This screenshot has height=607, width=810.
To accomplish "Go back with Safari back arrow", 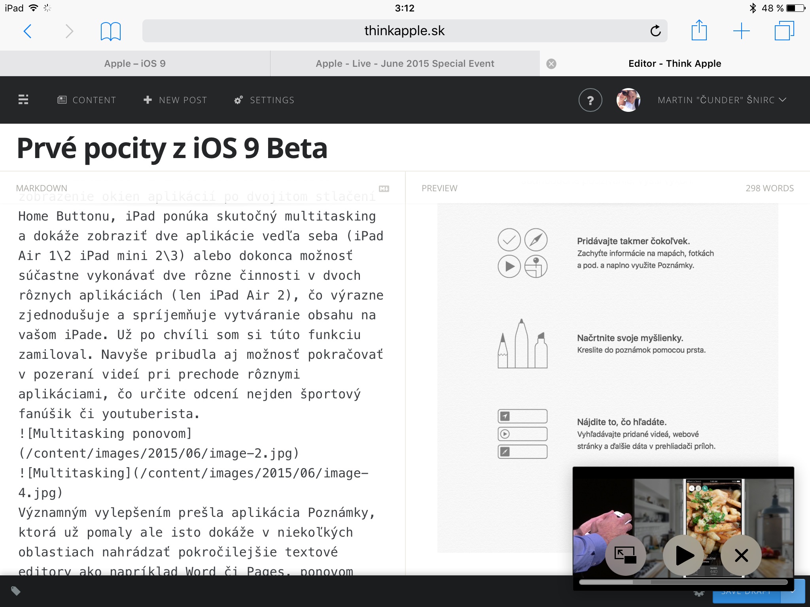I will pyautogui.click(x=27, y=31).
